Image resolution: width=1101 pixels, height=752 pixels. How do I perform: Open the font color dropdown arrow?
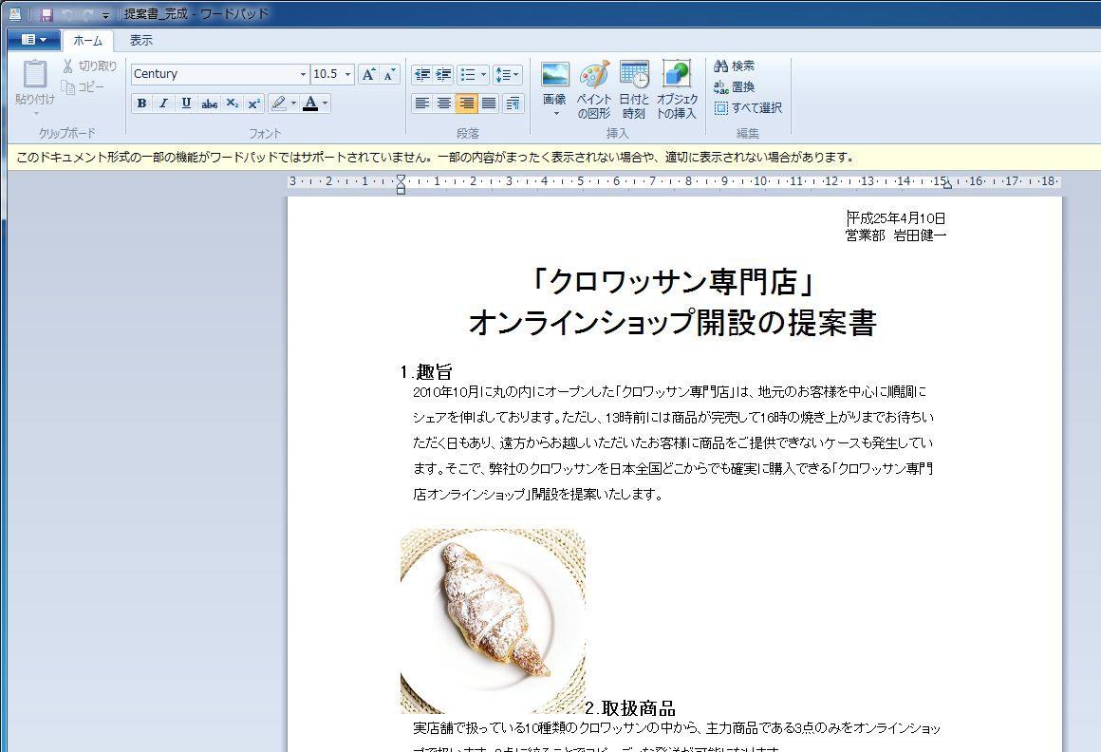pos(326,103)
